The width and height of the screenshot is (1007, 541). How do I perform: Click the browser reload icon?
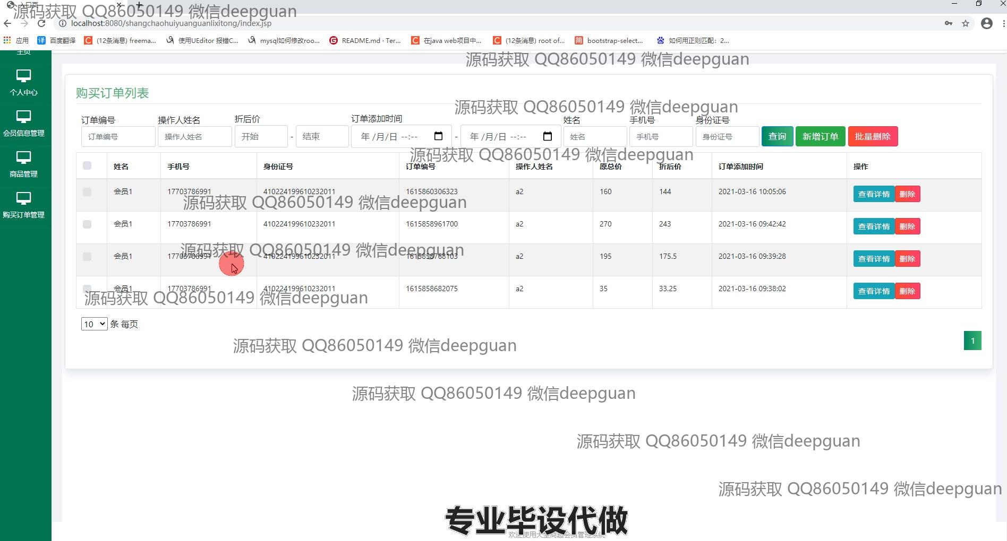pos(41,23)
